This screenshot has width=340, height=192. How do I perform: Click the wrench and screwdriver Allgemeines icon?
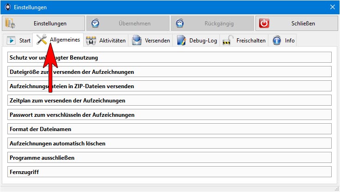[x=42, y=39]
